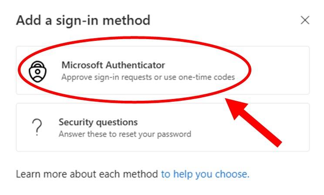Screen dimensions: 324x195
Task: Open the "to help you choose." link
Action: pyautogui.click(x=205, y=174)
